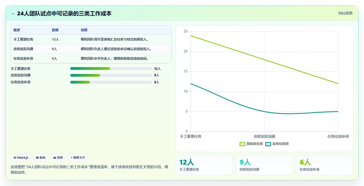
Task: Click the 数据卡片 tag chip
Action: [78, 158]
